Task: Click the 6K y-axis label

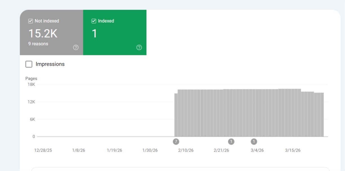Action: point(32,119)
